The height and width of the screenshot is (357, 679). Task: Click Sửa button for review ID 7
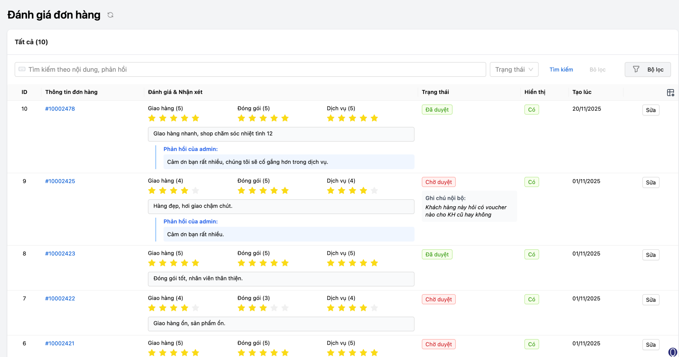click(651, 300)
